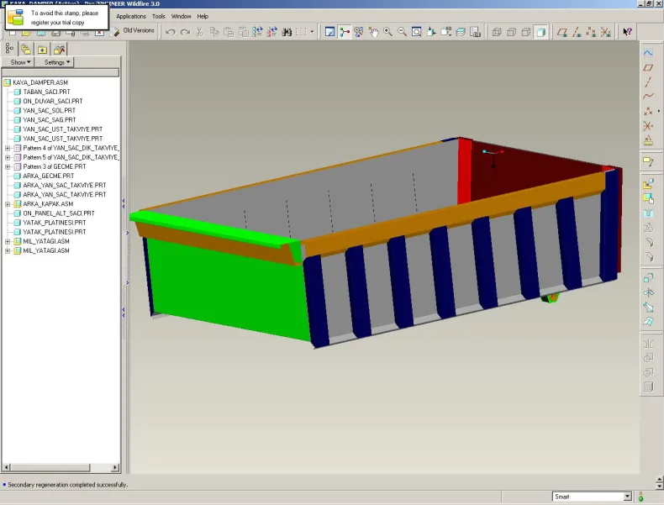Expand Pattern 3 of GECME.PRT
The height and width of the screenshot is (505, 664).
click(8, 166)
